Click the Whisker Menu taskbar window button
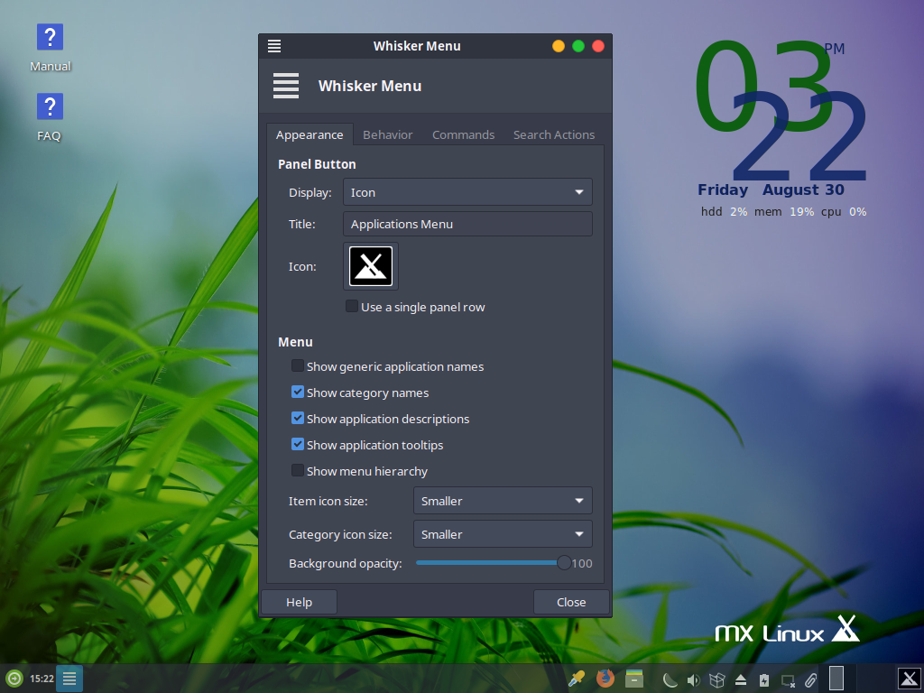The width and height of the screenshot is (924, 693). pos(69,679)
